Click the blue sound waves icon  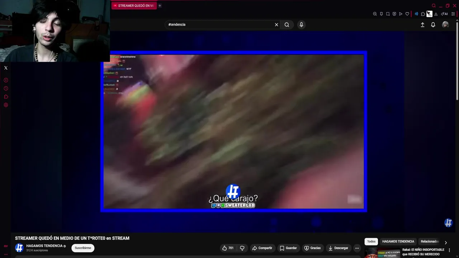(x=416, y=14)
